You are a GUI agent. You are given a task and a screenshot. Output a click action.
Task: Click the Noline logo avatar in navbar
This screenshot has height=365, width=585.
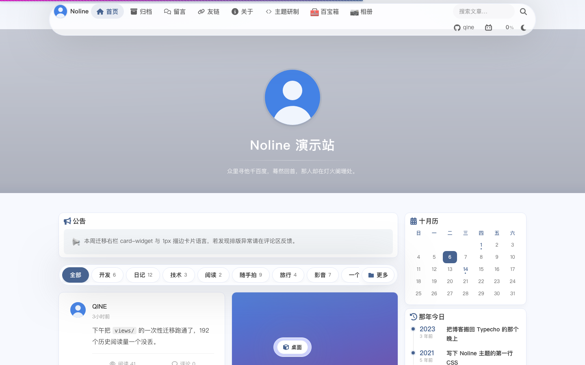coord(61,11)
